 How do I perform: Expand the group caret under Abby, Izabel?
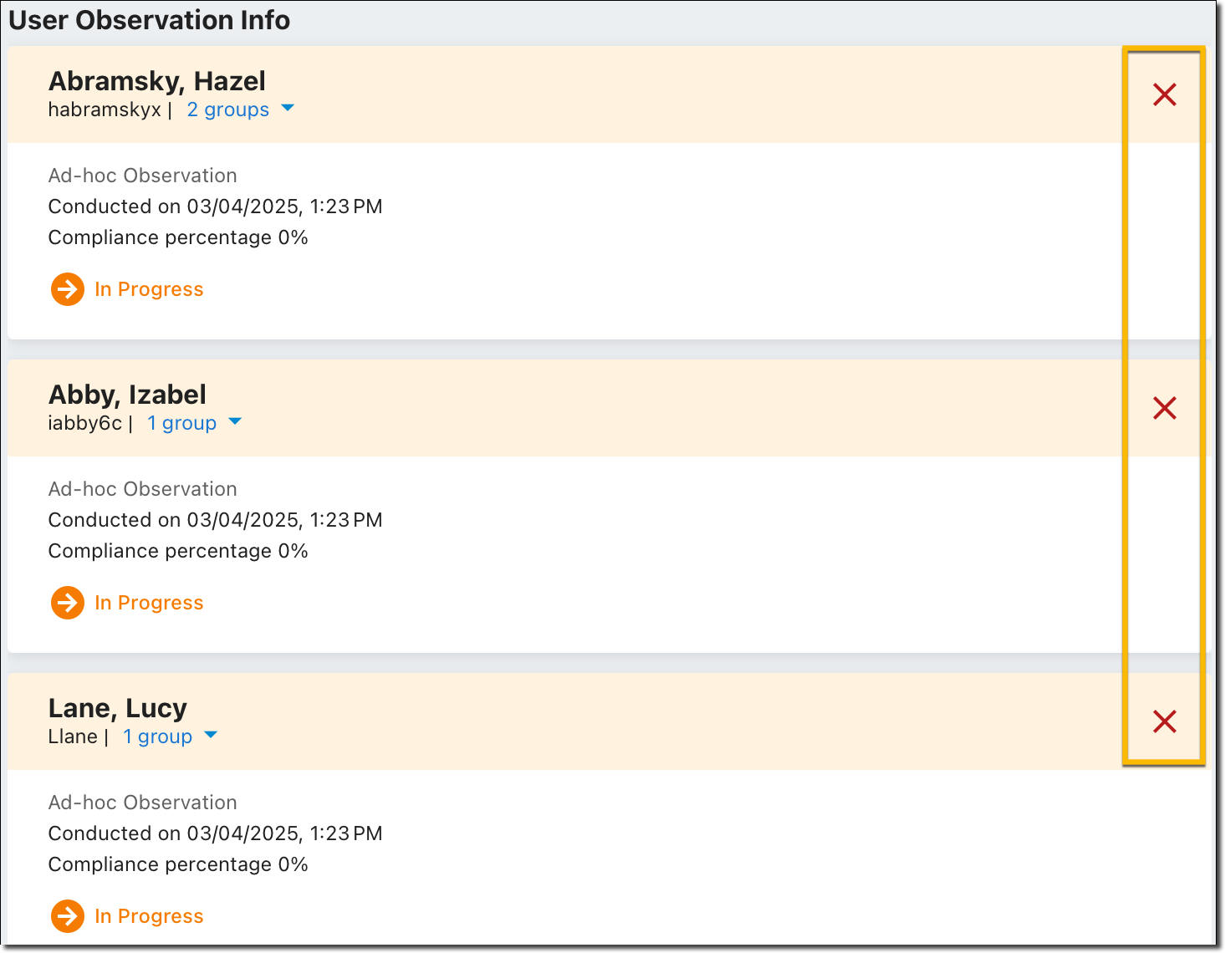pyautogui.click(x=235, y=422)
